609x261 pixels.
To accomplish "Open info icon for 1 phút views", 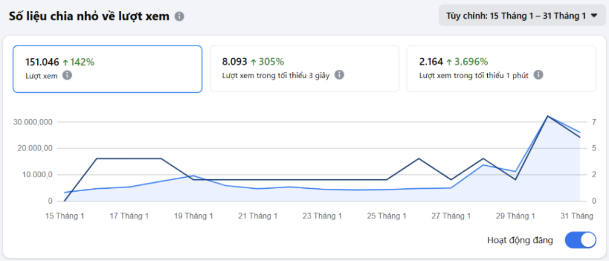I will (x=538, y=75).
